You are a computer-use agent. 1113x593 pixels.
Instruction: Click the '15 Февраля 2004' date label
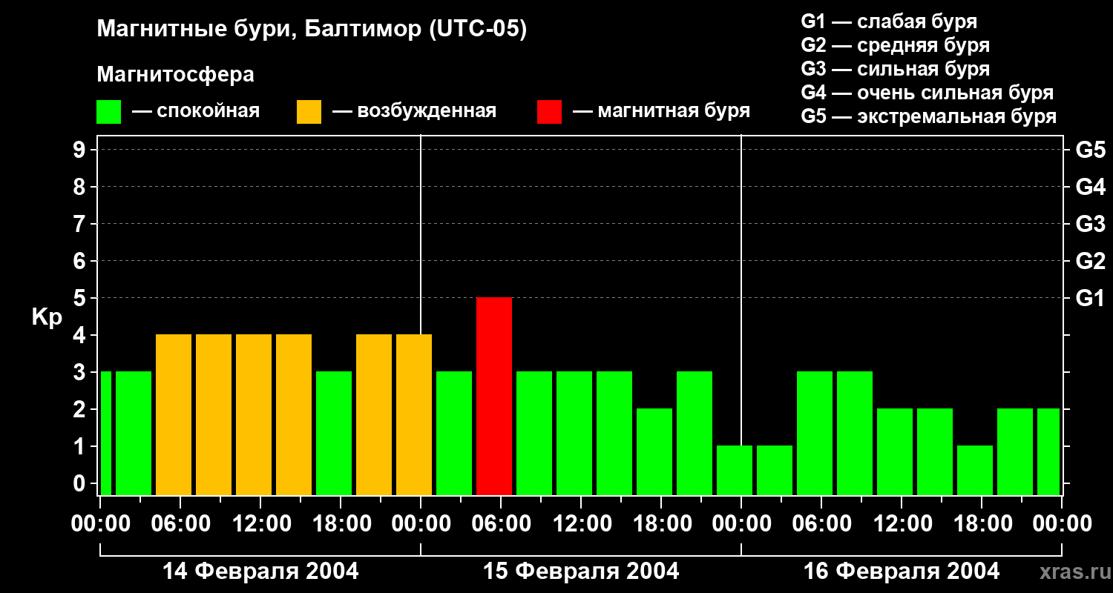pos(581,572)
